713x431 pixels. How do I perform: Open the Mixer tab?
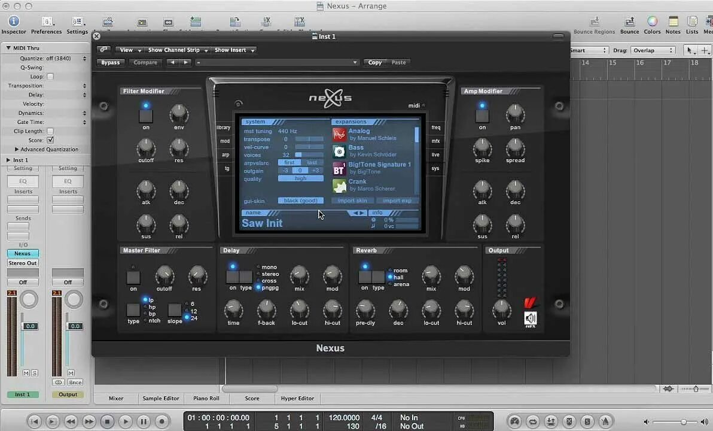(116, 398)
